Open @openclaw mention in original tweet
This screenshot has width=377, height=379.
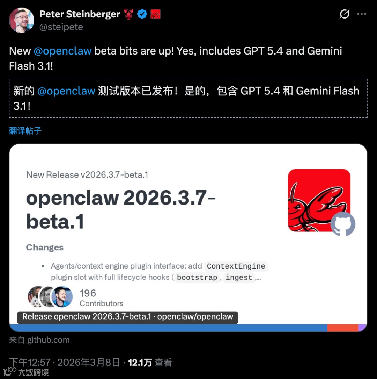[x=62, y=51]
